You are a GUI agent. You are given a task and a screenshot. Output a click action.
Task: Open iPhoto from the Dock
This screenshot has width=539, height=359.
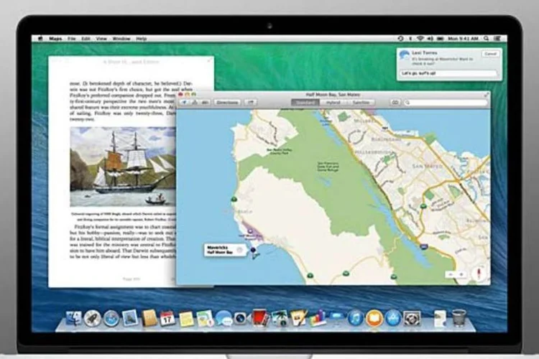280,318
